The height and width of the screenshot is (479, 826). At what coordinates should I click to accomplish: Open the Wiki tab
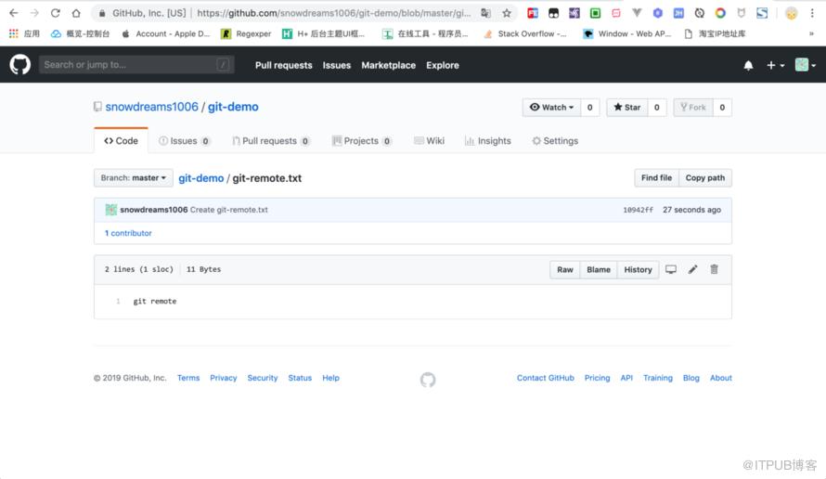(430, 141)
